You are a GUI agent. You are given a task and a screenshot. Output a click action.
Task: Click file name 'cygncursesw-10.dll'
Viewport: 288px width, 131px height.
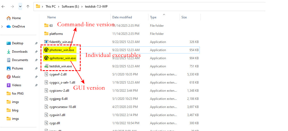(x=63, y=107)
